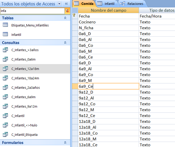The image size is (175, 147).
Task: Collapse the navigation pane with double-chevron button
Action: click(66, 4)
